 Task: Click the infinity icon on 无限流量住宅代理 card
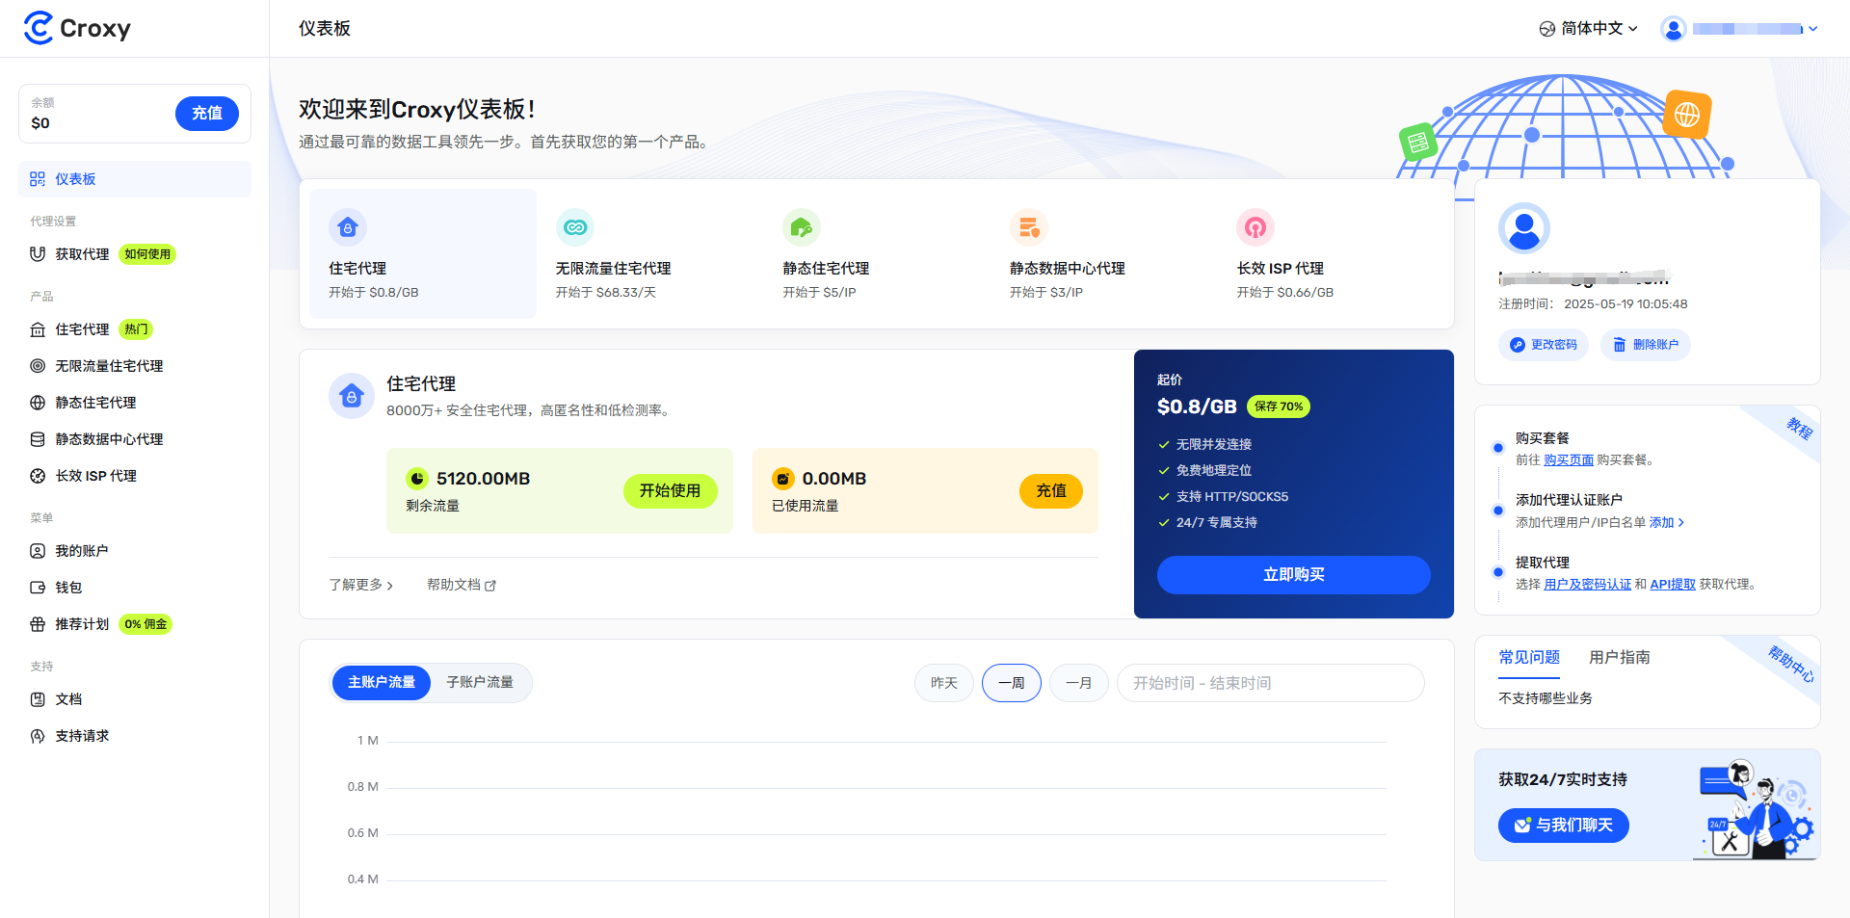coord(575,227)
